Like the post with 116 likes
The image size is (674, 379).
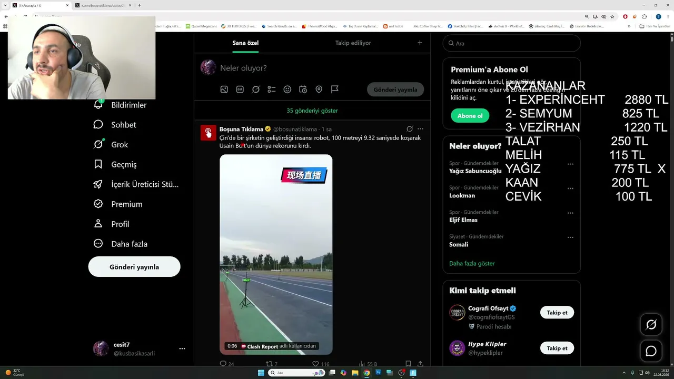[315, 364]
